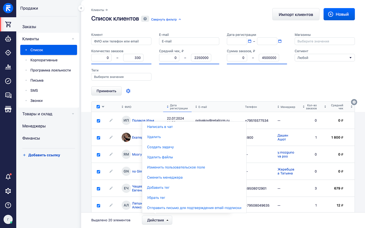Click pencil edit icon for Поляков Илья
This screenshot has width=365, height=228.
pyautogui.click(x=111, y=121)
